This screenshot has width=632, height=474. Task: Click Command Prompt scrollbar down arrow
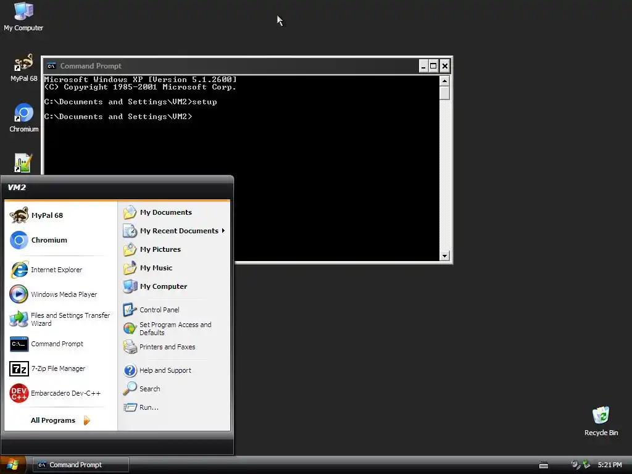pos(444,256)
